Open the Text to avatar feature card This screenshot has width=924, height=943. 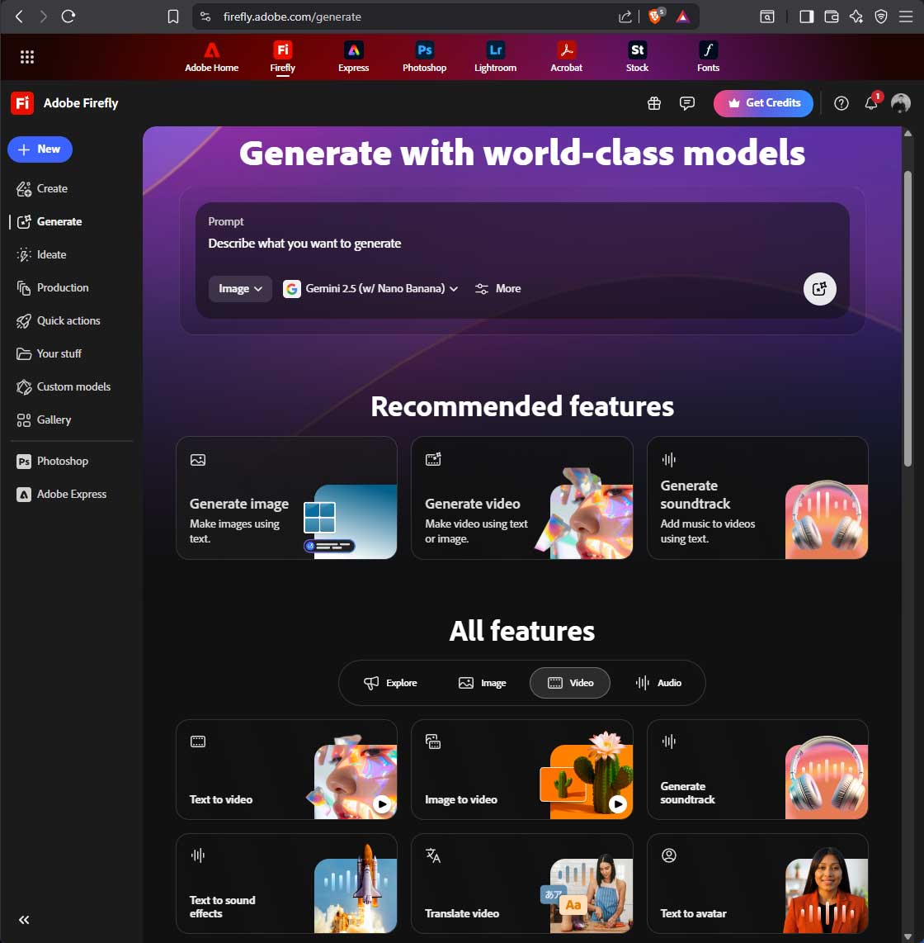757,884
